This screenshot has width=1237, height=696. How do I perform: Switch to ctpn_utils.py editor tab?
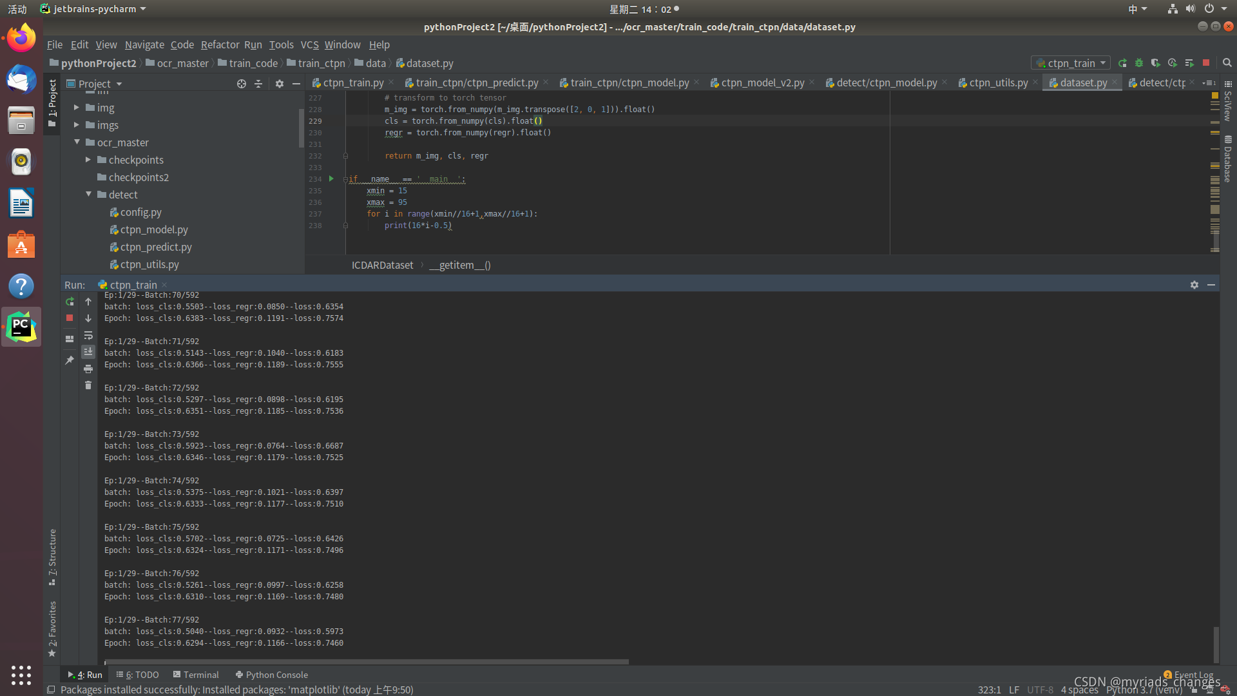[x=998, y=82]
